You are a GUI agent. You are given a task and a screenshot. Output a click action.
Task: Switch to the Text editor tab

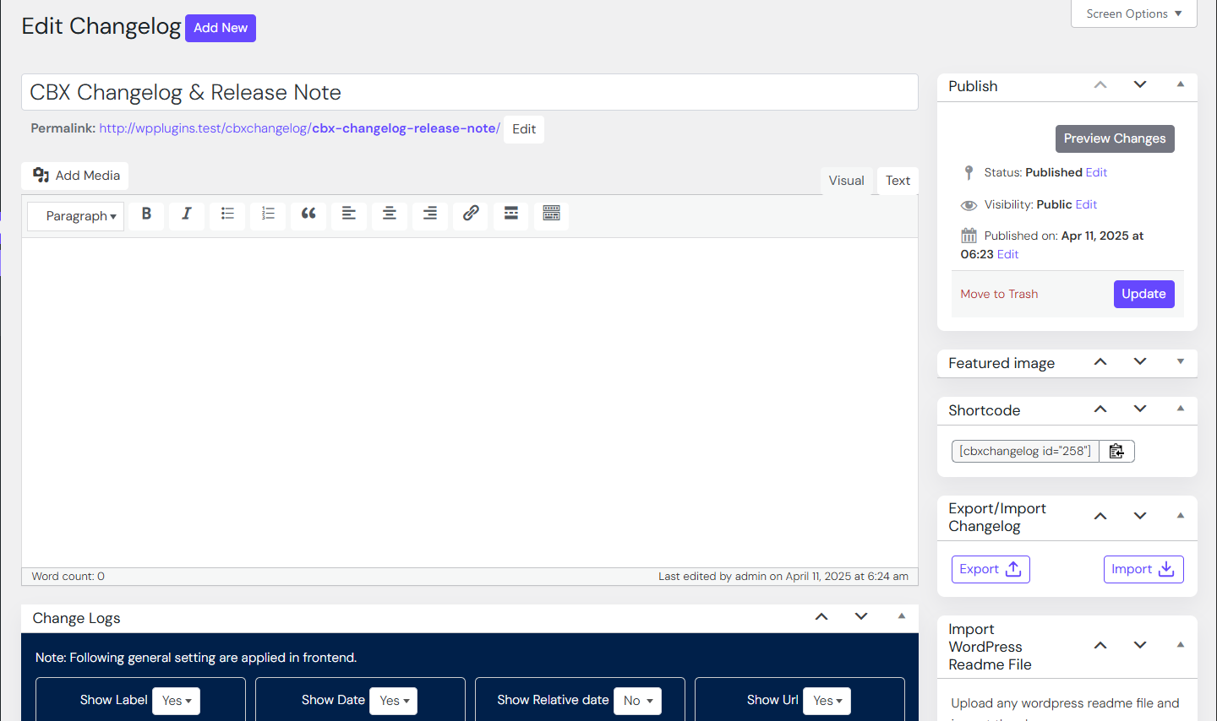coord(898,181)
